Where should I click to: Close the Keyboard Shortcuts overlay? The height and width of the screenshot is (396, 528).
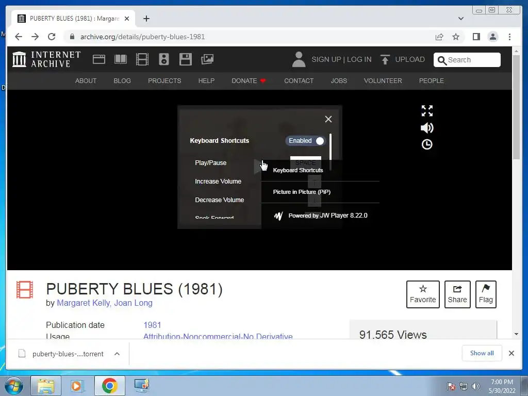coord(328,119)
